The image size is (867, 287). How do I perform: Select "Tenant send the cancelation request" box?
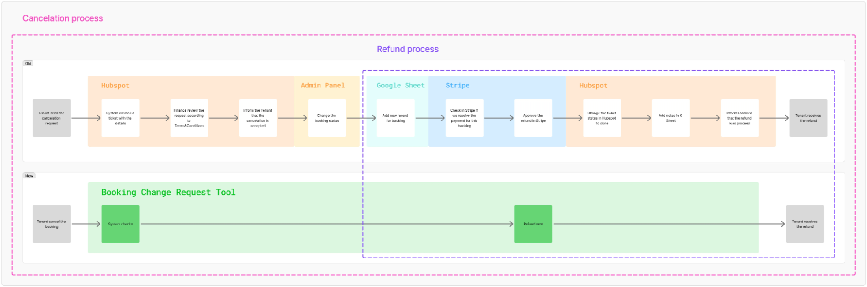52,118
